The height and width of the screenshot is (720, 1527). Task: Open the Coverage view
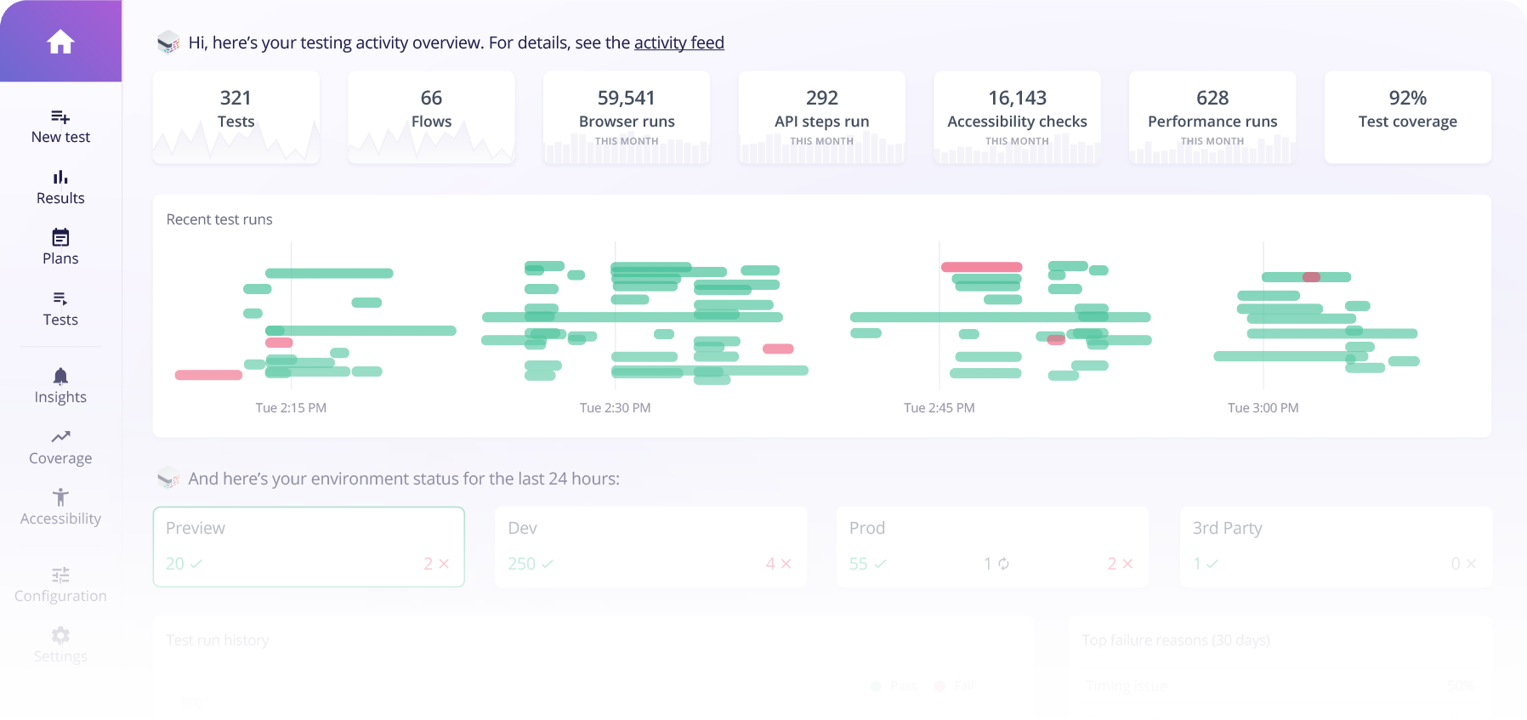[60, 445]
